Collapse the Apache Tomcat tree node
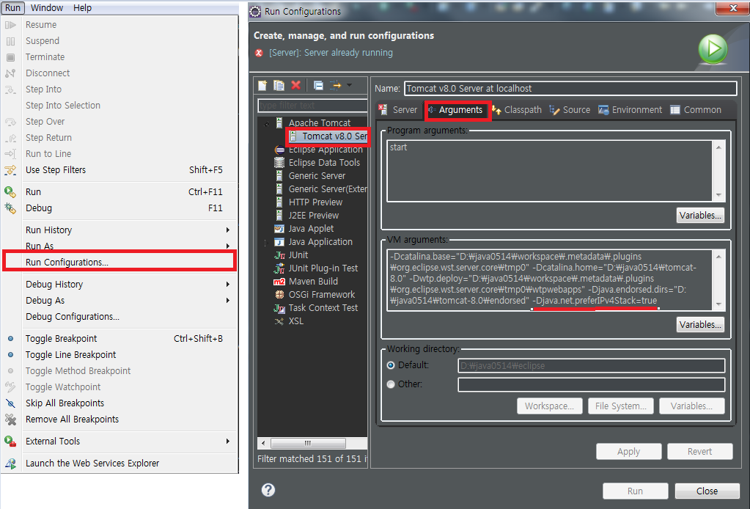This screenshot has height=509, width=750. [266, 124]
